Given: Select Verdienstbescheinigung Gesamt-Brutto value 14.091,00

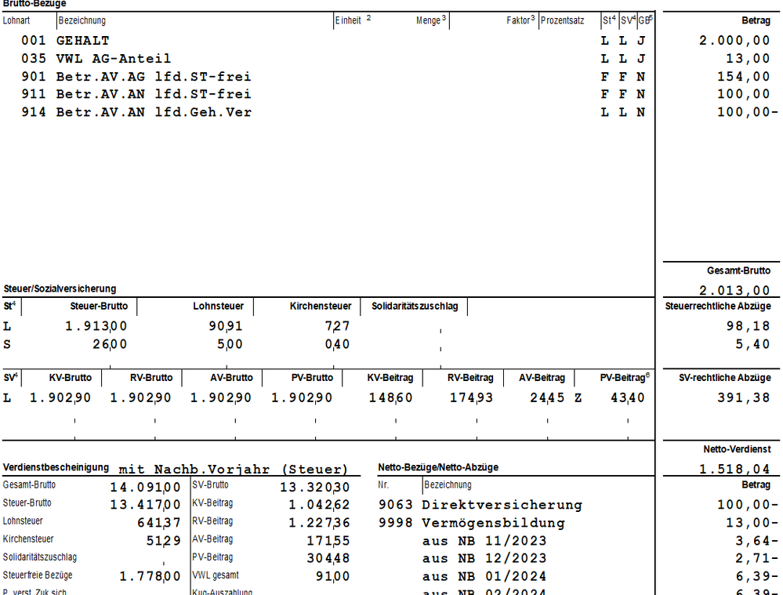Looking at the screenshot, I should [x=145, y=487].
